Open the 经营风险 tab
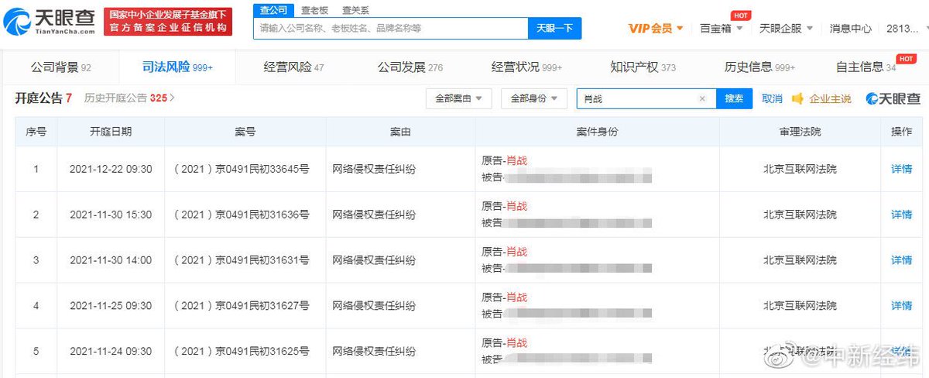The image size is (929, 378). [x=293, y=67]
